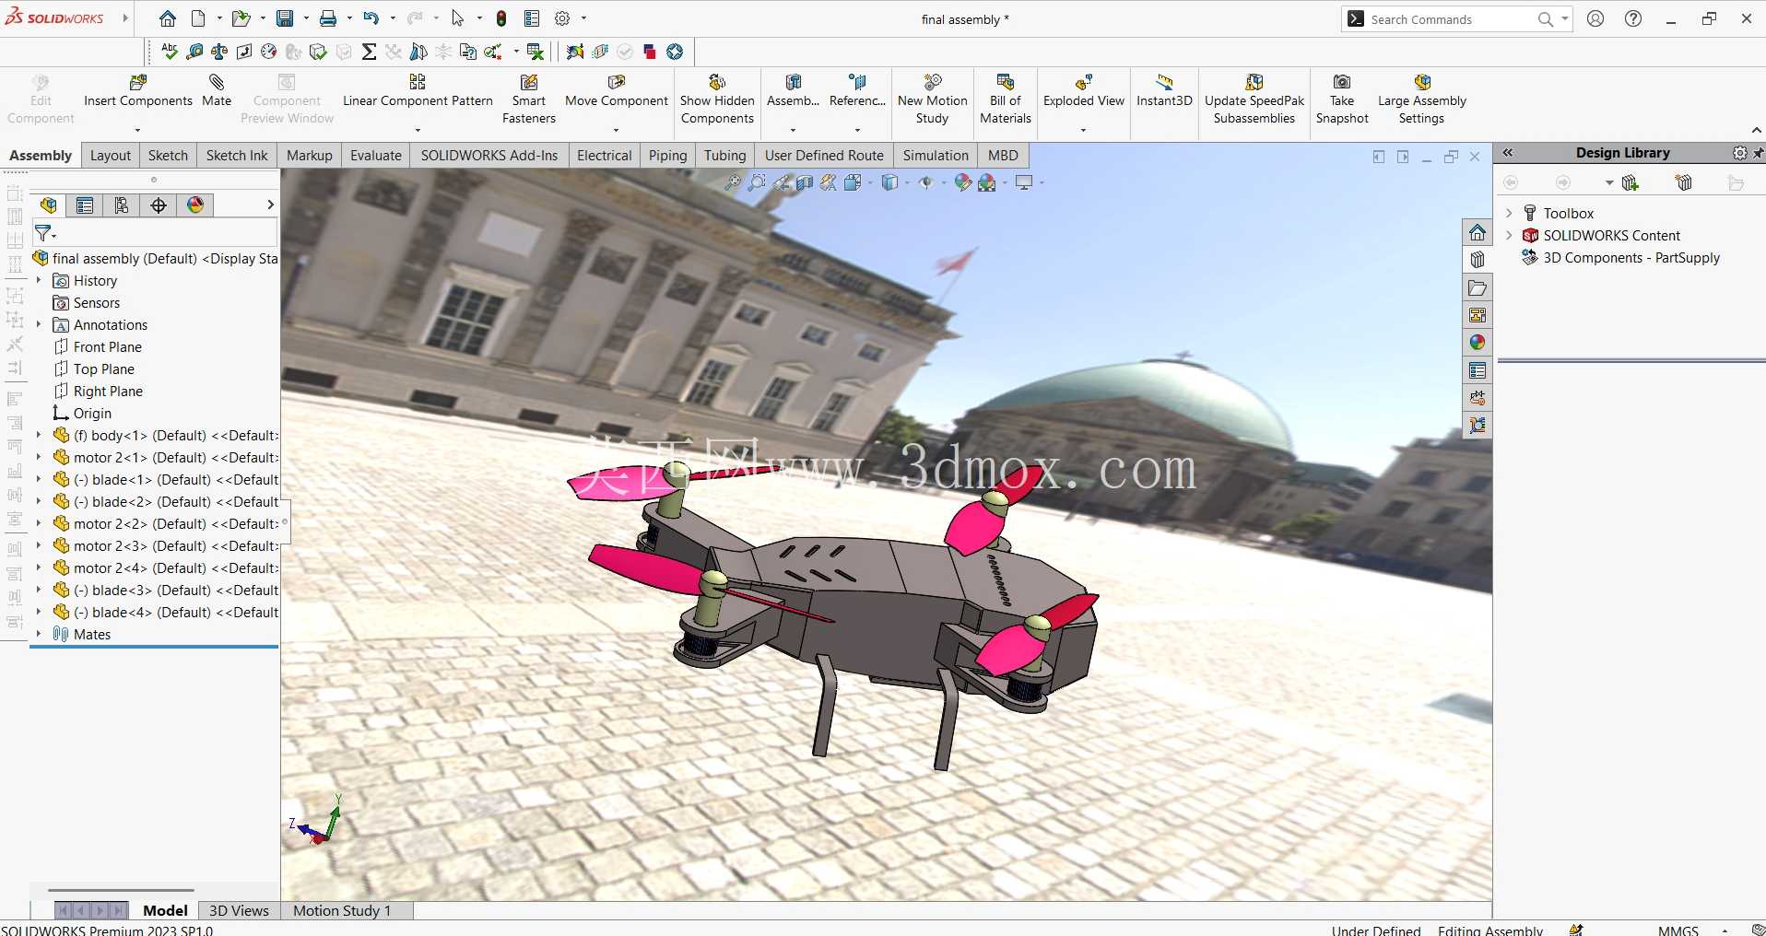Click the Save icon in title toolbar
Image resolution: width=1766 pixels, height=936 pixels.
(x=285, y=18)
